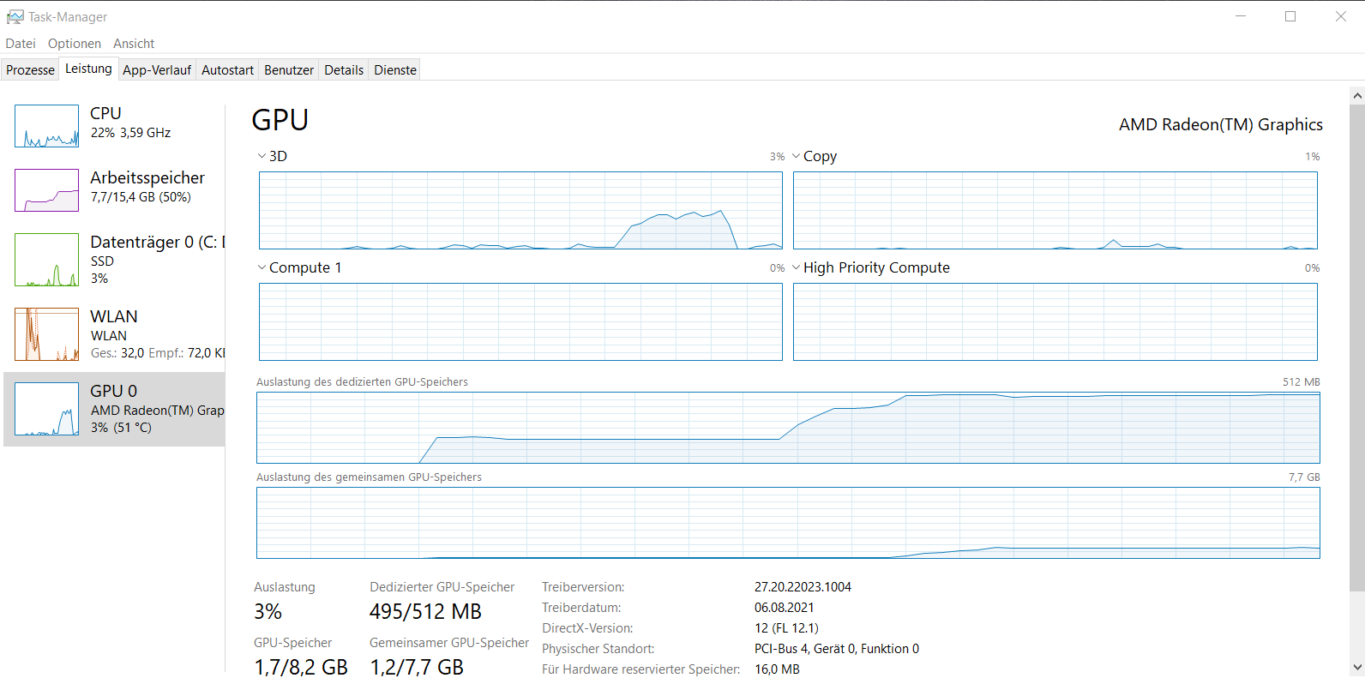Open the Ansicht menu
This screenshot has width=1365, height=690.
pyautogui.click(x=134, y=44)
